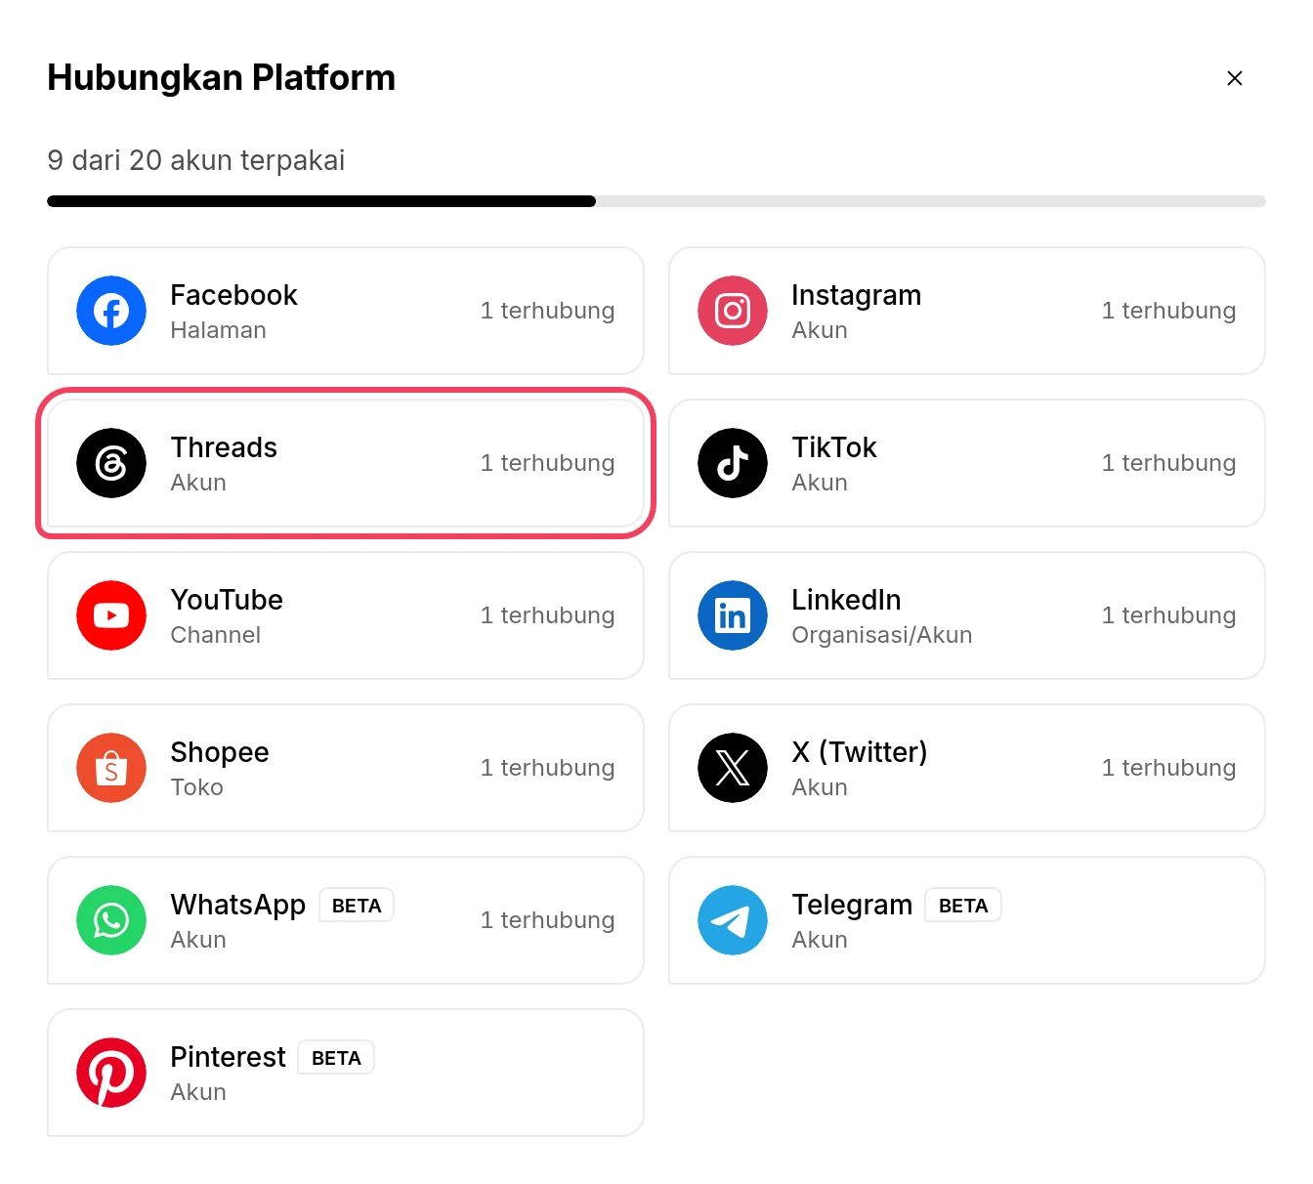Select the X (Twitter) platform name
The width and height of the screenshot is (1313, 1184).
point(860,752)
